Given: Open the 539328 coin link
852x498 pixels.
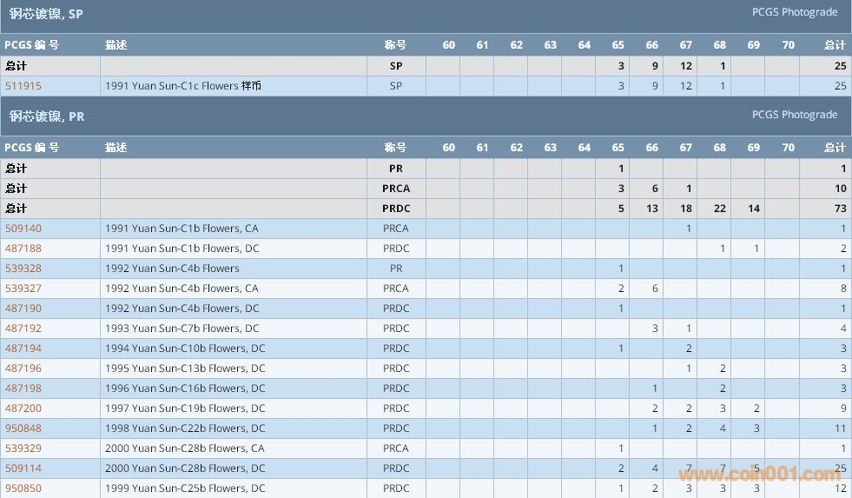Looking at the screenshot, I should [x=23, y=269].
